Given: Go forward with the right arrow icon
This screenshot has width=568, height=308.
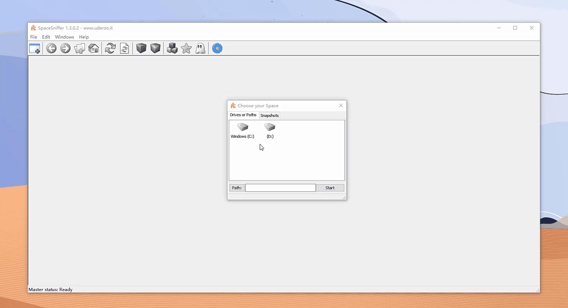Looking at the screenshot, I should coord(66,48).
